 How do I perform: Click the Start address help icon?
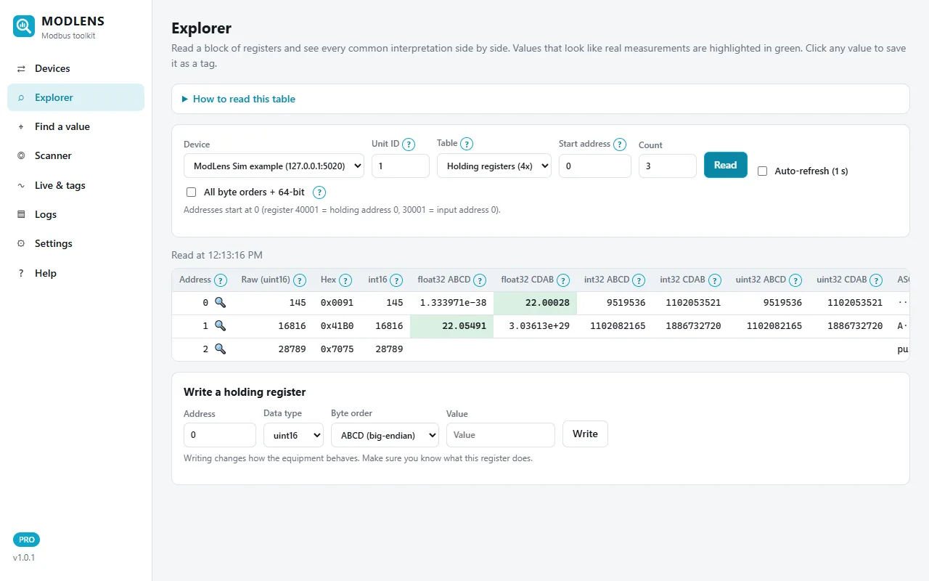620,144
